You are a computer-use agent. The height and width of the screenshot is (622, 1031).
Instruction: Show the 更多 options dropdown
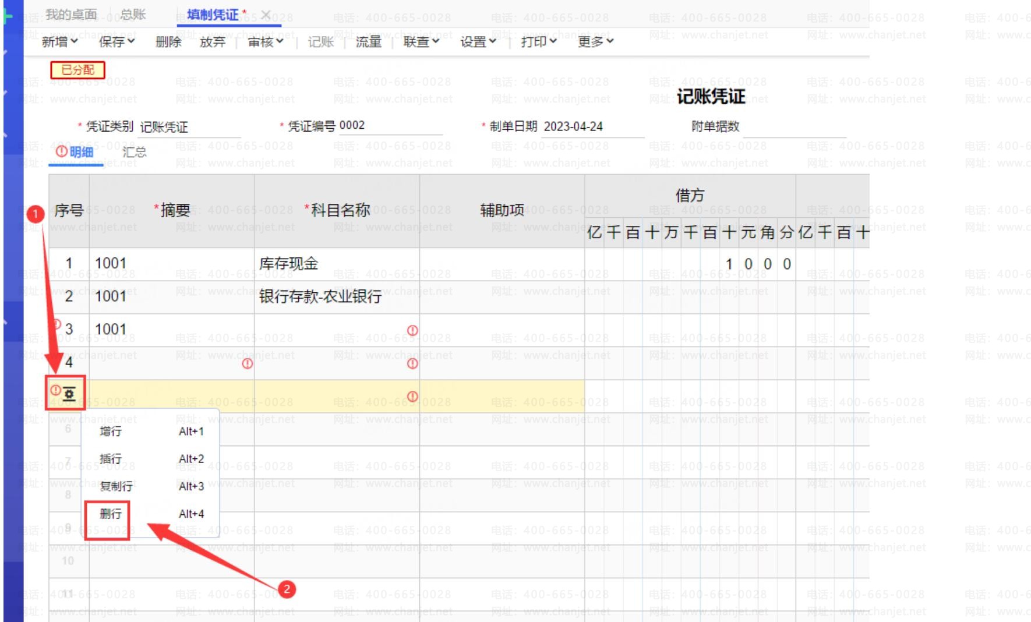[x=596, y=41]
